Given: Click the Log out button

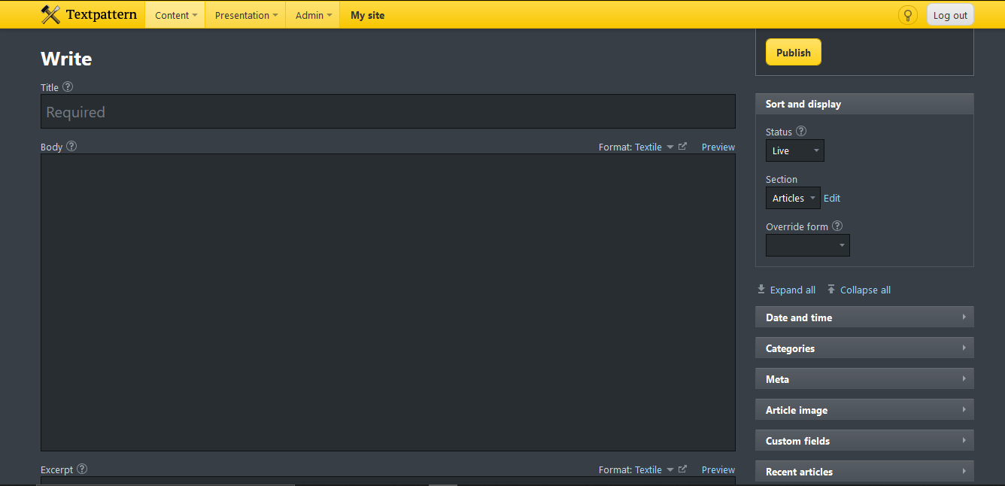Looking at the screenshot, I should [x=950, y=15].
